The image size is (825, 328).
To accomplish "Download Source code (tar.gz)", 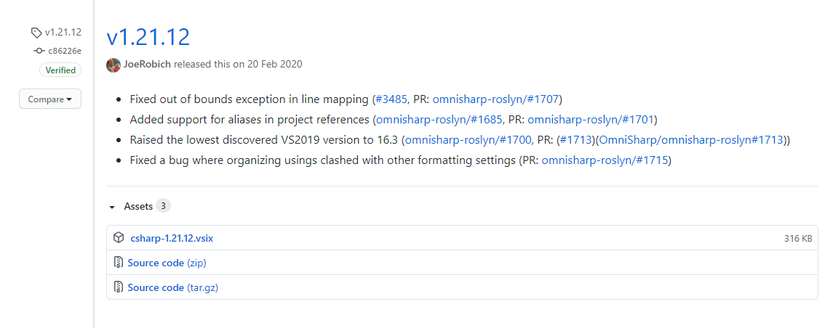I will (173, 287).
